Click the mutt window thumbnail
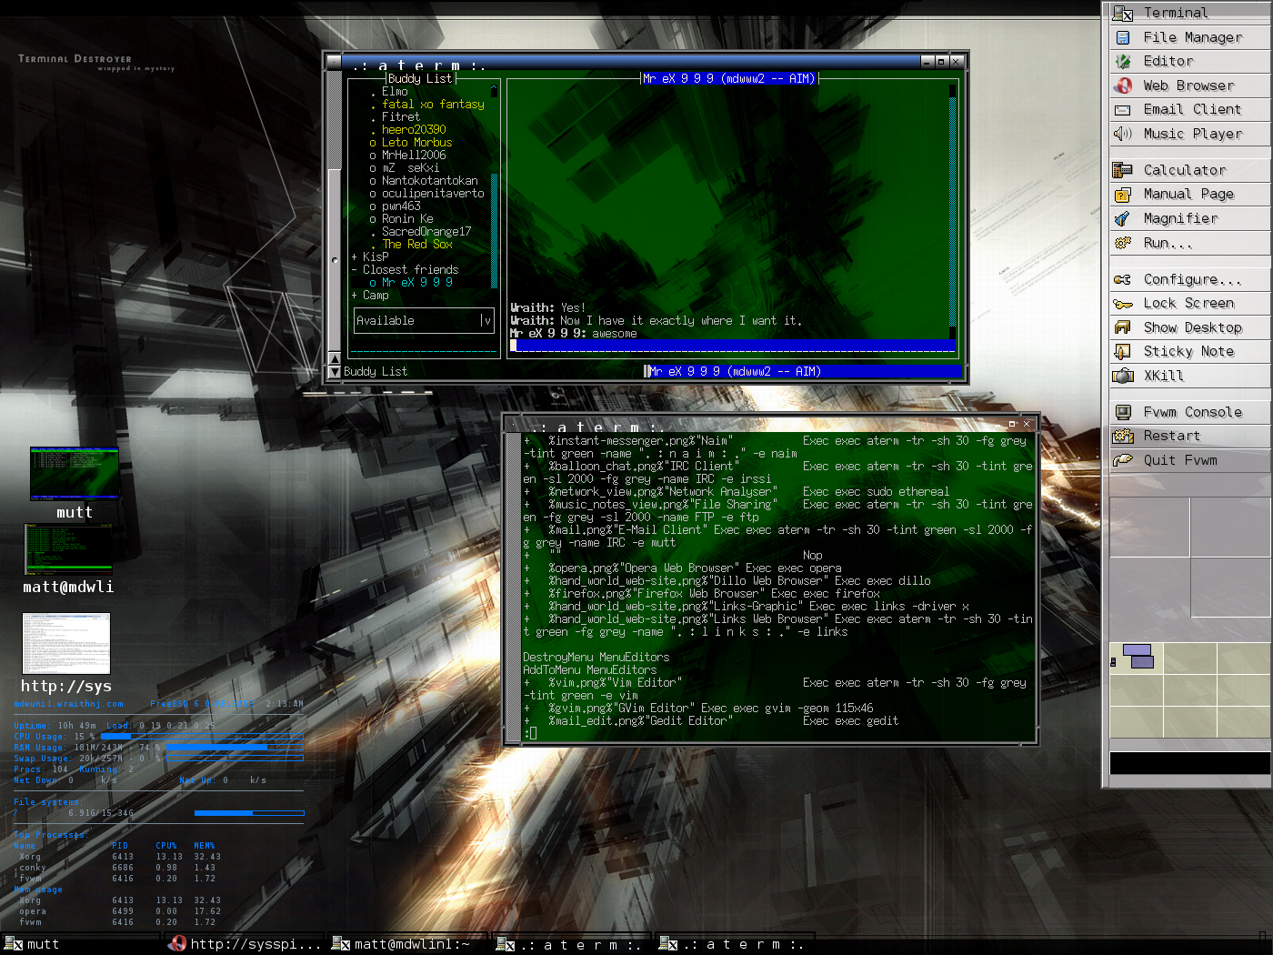Viewport: 1273px width, 955px height. pos(75,473)
